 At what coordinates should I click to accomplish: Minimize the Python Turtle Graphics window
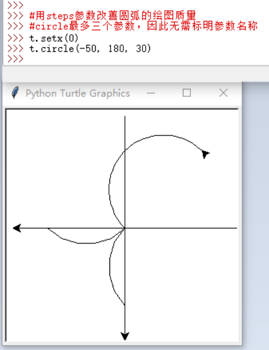(x=151, y=93)
